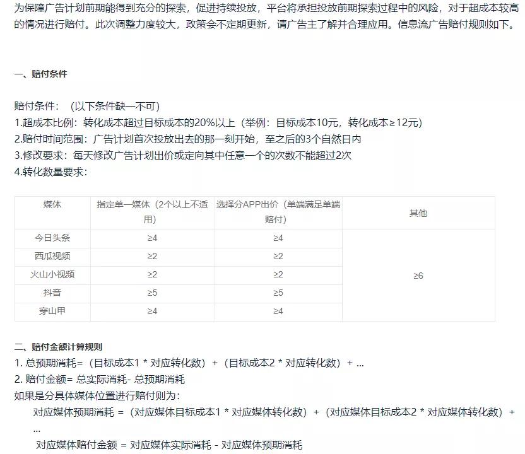Select the line starting "对应媒体赔付金额 ="

coord(169,445)
